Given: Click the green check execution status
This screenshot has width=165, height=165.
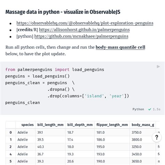Looking at the screenshot, I should point(150,109).
